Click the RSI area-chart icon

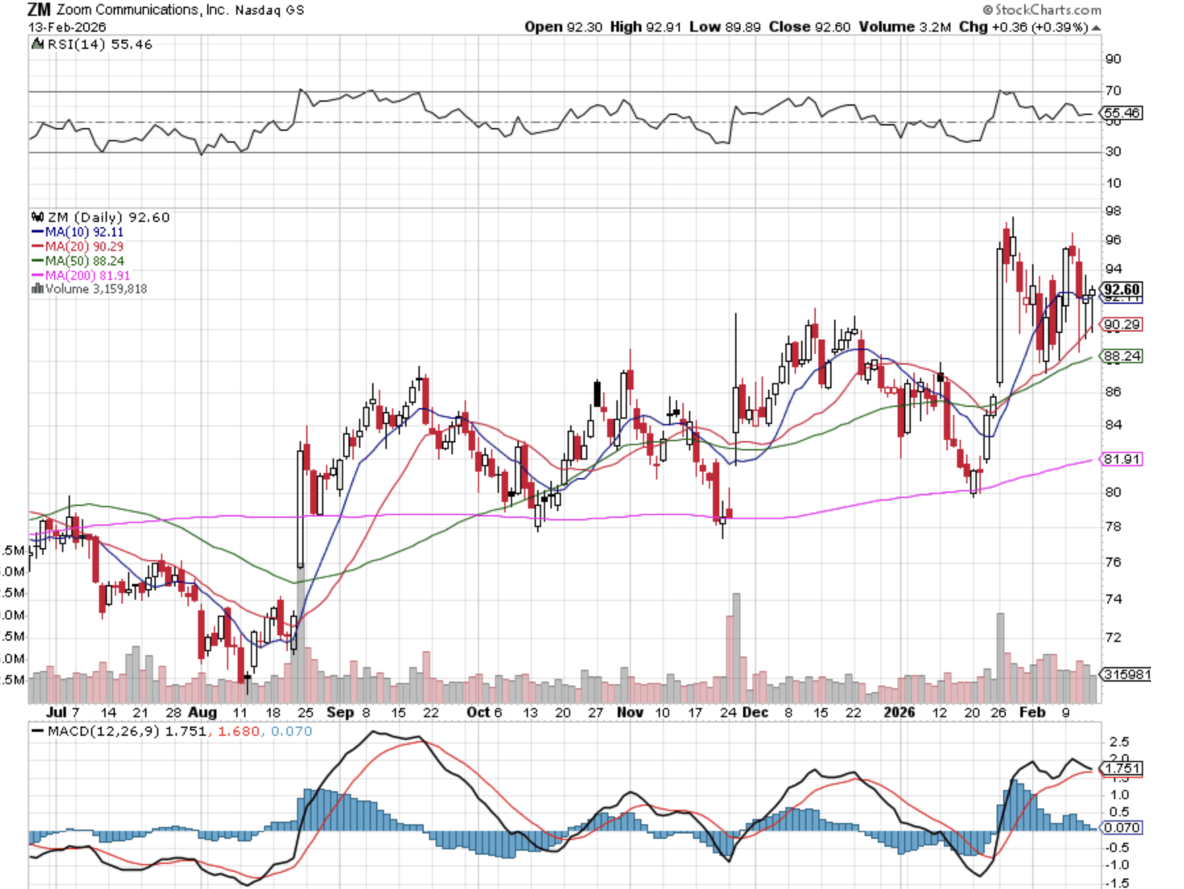[x=38, y=44]
